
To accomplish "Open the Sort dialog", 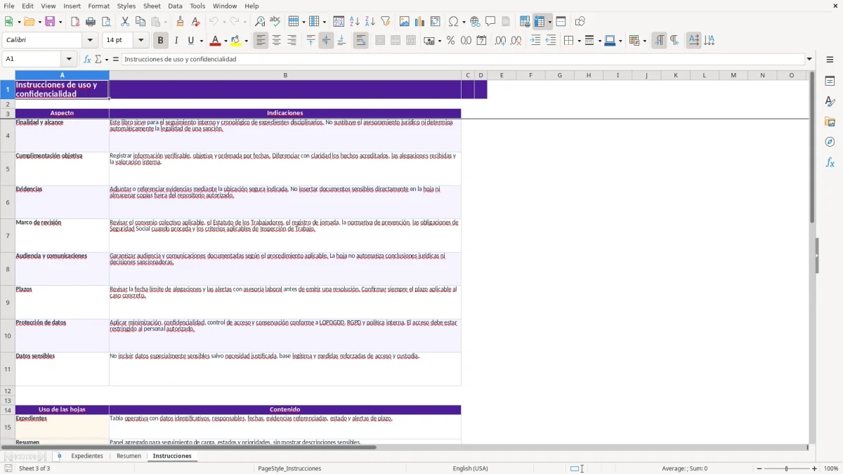I will [x=339, y=22].
